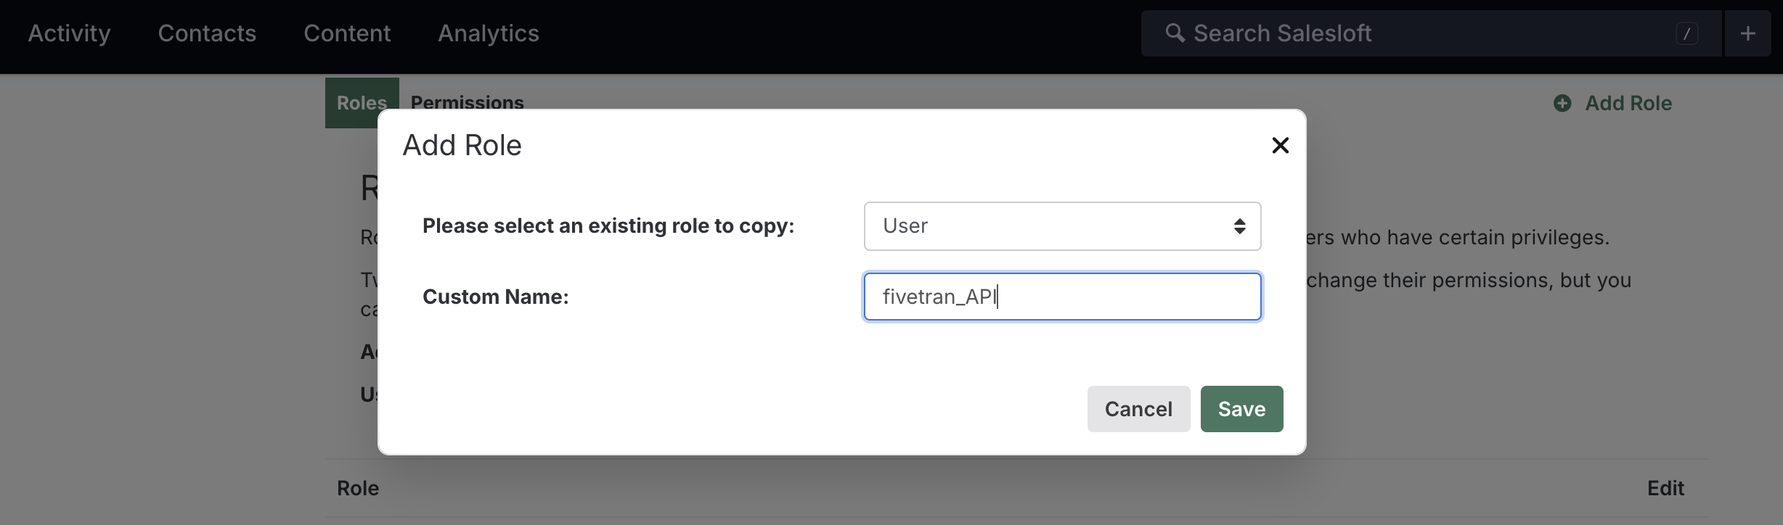Save the new role

point(1241,409)
